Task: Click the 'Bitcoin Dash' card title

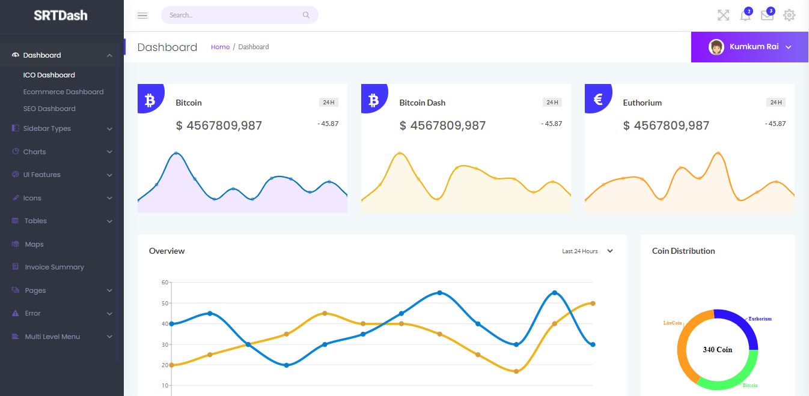Action: [x=422, y=103]
